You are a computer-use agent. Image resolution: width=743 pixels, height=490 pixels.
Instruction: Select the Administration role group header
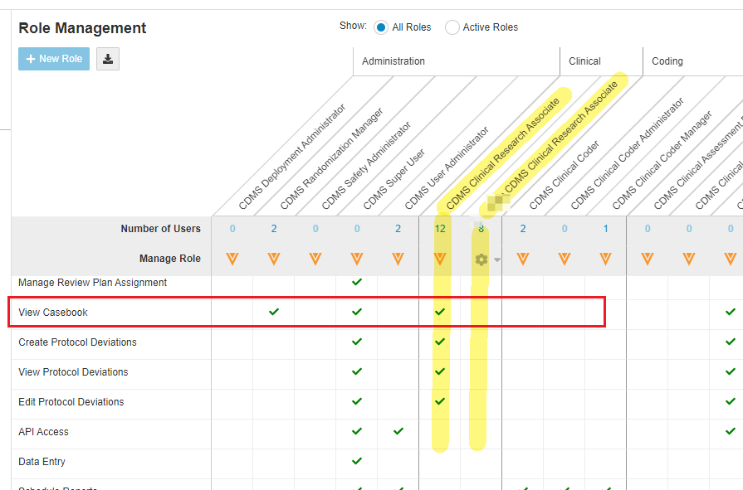point(393,61)
